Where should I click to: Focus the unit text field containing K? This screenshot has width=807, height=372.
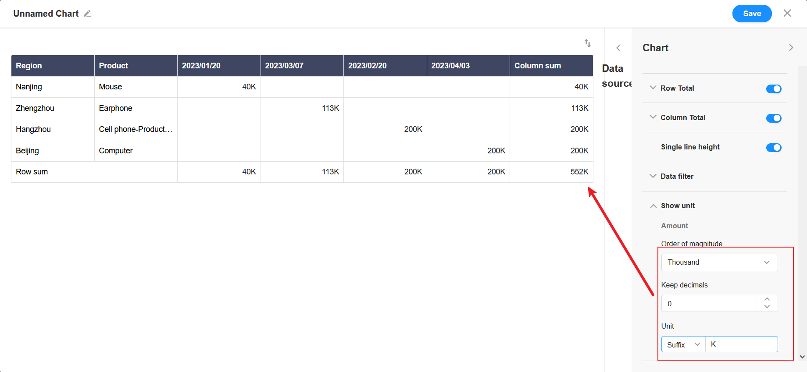tap(741, 344)
